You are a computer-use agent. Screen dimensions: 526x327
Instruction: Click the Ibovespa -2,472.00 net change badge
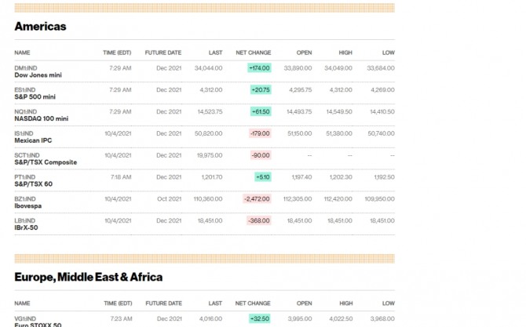(x=257, y=199)
